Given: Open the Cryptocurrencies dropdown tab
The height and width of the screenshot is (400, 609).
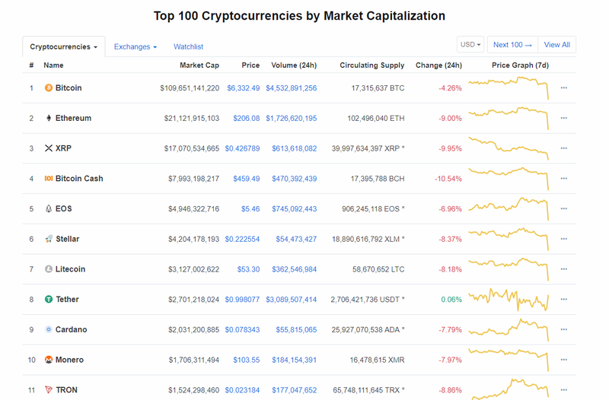Looking at the screenshot, I should (64, 46).
